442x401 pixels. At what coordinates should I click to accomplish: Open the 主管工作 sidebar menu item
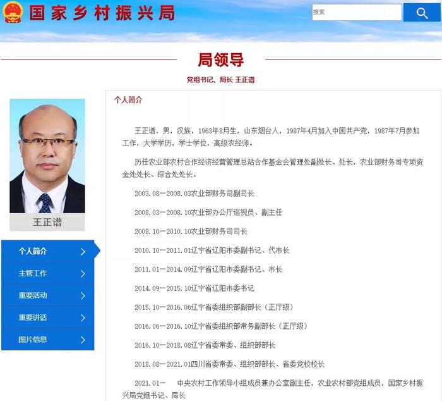tap(48, 273)
